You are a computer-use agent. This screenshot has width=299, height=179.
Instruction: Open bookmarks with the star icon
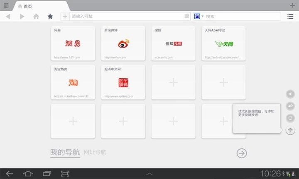pyautogui.click(x=50, y=16)
